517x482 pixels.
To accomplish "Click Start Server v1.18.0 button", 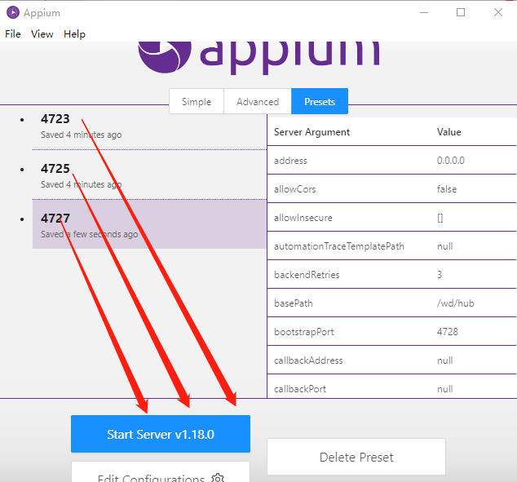I will [161, 434].
